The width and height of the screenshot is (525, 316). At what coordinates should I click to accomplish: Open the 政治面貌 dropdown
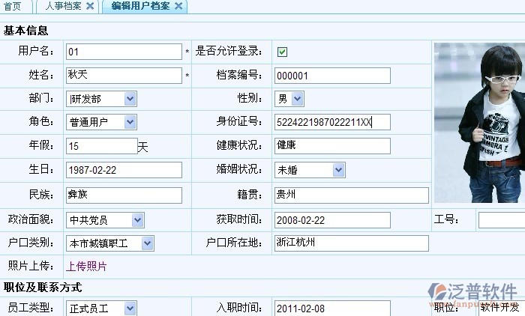(137, 219)
